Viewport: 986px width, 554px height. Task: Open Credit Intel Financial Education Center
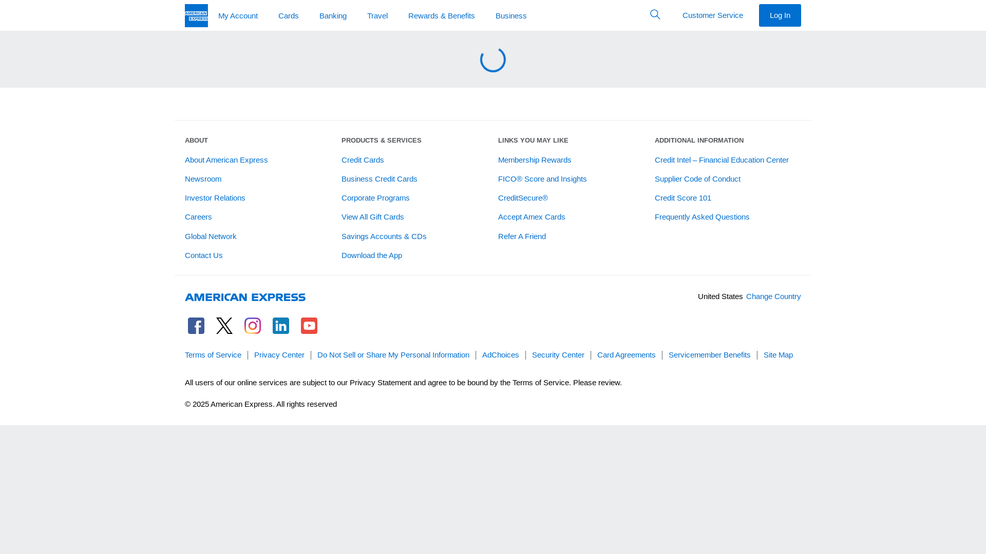point(722,160)
